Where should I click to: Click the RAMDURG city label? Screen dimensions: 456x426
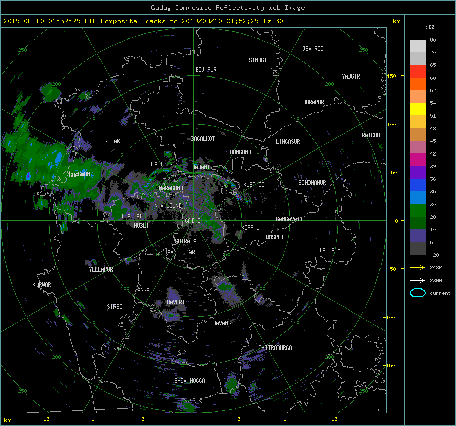(162, 164)
